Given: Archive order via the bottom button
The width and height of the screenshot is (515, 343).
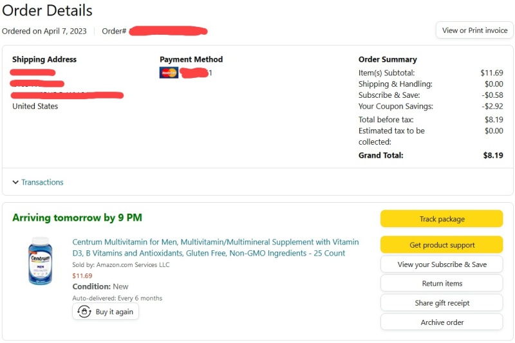Looking at the screenshot, I should [442, 322].
